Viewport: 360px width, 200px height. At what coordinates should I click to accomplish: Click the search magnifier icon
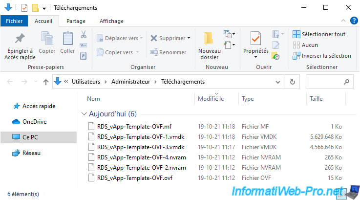tap(346, 82)
